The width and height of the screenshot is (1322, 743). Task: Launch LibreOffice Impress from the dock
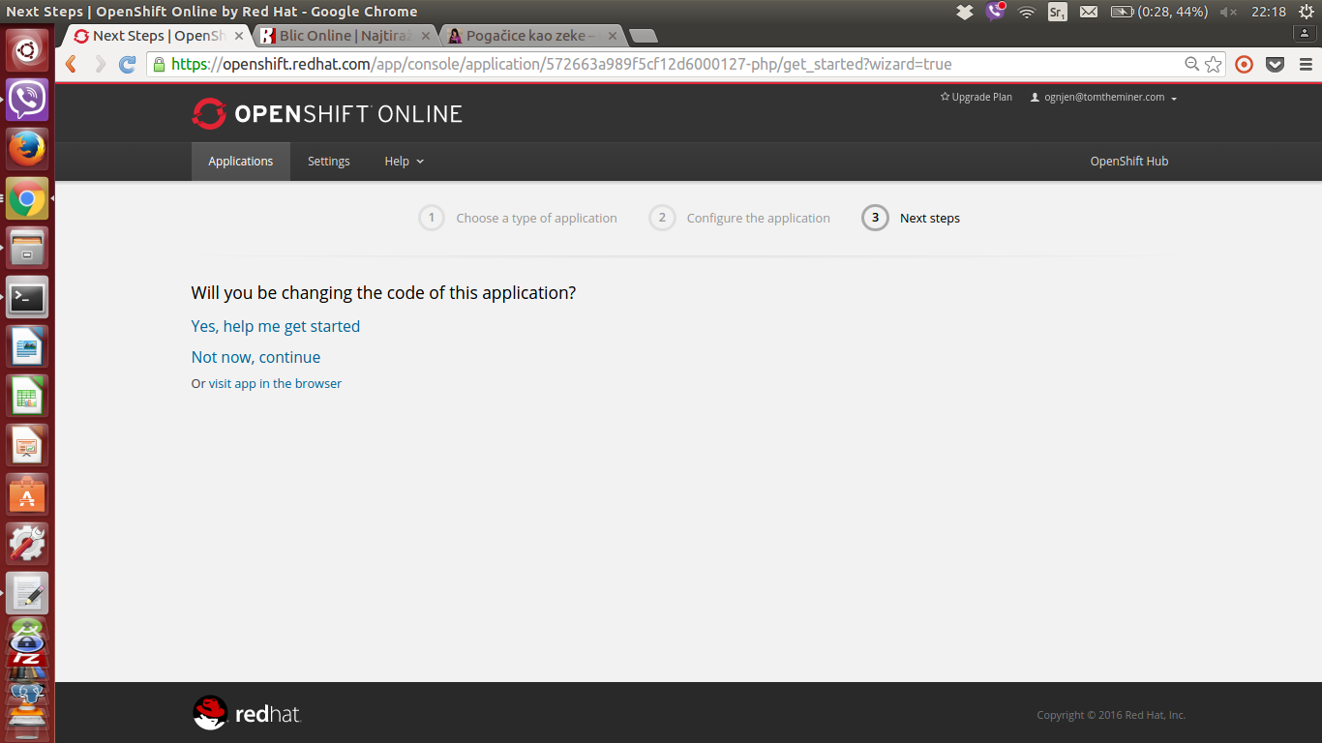(x=27, y=446)
